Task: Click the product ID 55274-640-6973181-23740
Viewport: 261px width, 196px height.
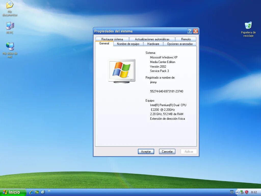Action: [167, 91]
